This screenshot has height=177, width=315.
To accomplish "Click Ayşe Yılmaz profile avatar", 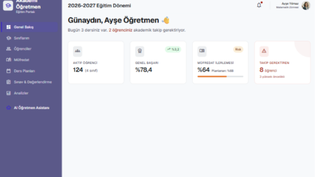I will (306, 6).
